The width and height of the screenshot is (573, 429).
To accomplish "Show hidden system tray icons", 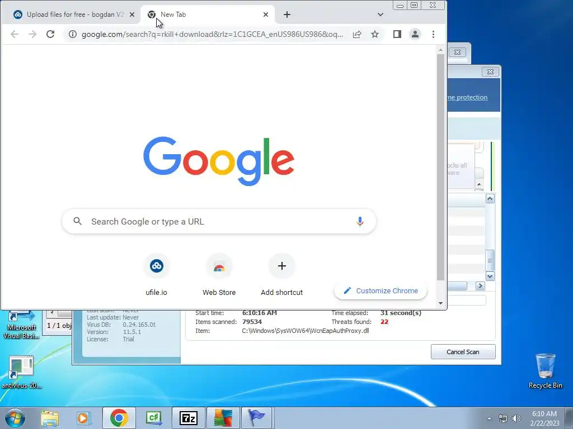I will [489, 418].
